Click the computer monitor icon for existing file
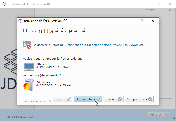Image resolution: width=176 pixels, height=121 pixels. 28,67
